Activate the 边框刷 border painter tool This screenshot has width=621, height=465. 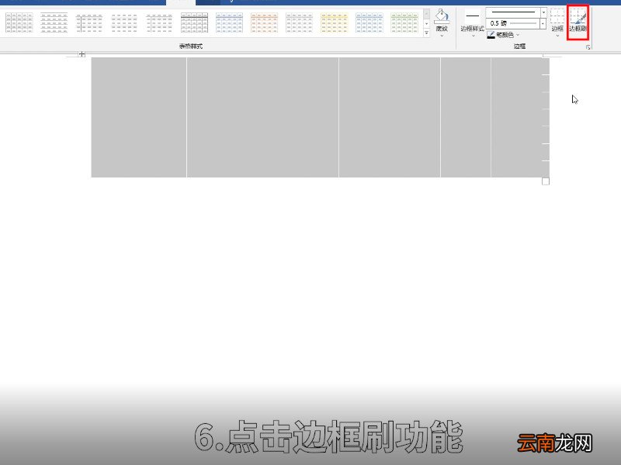click(x=578, y=22)
